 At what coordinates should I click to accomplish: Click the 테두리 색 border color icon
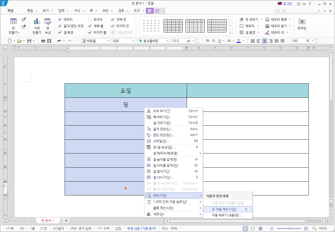pyautogui.click(x=267, y=32)
